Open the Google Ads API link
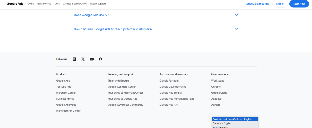The image size is (312, 128). click(168, 105)
